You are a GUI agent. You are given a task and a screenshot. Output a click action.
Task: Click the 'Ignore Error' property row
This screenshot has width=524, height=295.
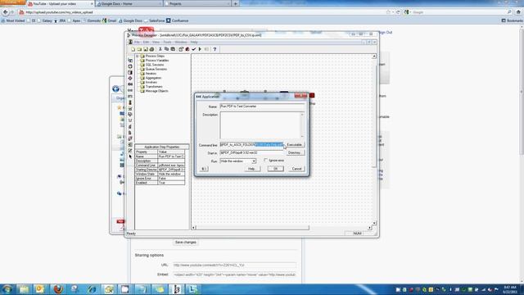coord(160,179)
